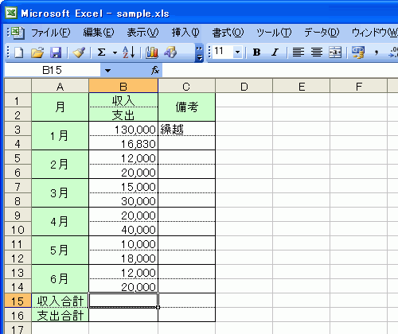Select the 6月 merged cell
The image size is (398, 334).
pyautogui.click(x=60, y=279)
